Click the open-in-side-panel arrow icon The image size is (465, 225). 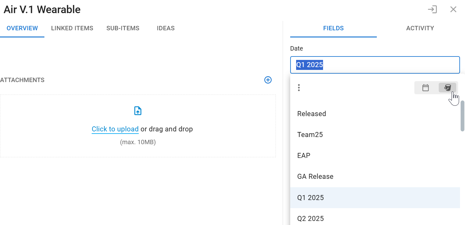pyautogui.click(x=432, y=9)
